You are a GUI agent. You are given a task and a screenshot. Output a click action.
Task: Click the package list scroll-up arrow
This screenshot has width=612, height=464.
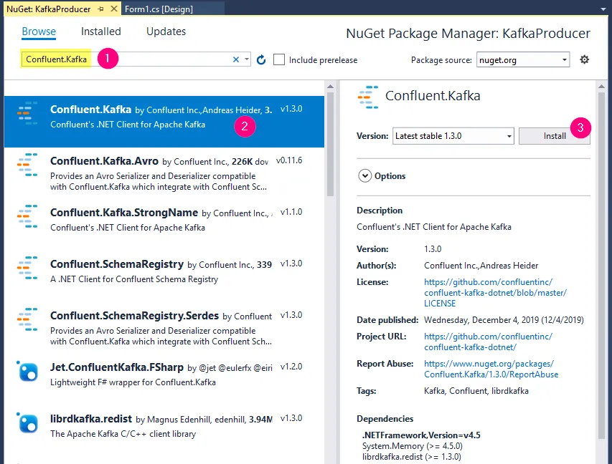tap(330, 86)
